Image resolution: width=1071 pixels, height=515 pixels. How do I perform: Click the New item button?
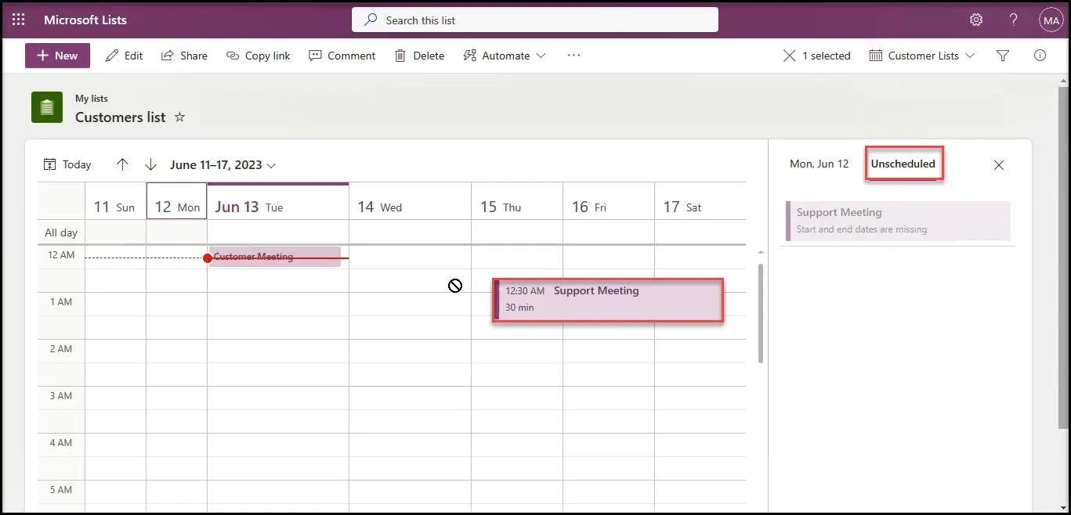click(x=57, y=56)
